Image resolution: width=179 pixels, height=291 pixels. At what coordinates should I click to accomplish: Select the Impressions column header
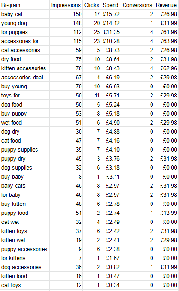click(66, 5)
